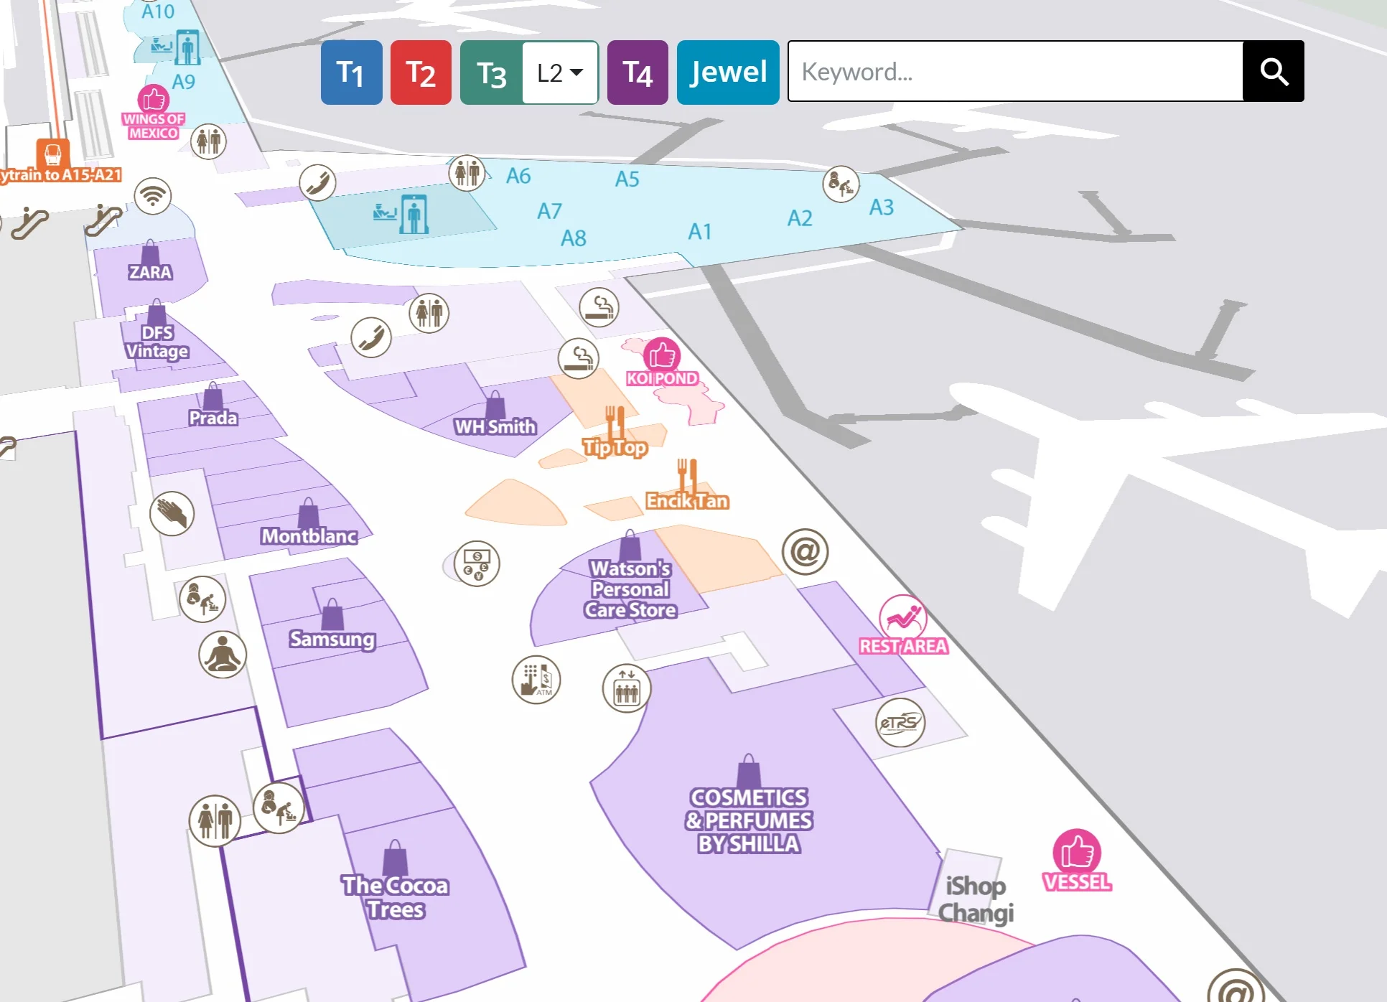Click the gate A7 label

[549, 211]
